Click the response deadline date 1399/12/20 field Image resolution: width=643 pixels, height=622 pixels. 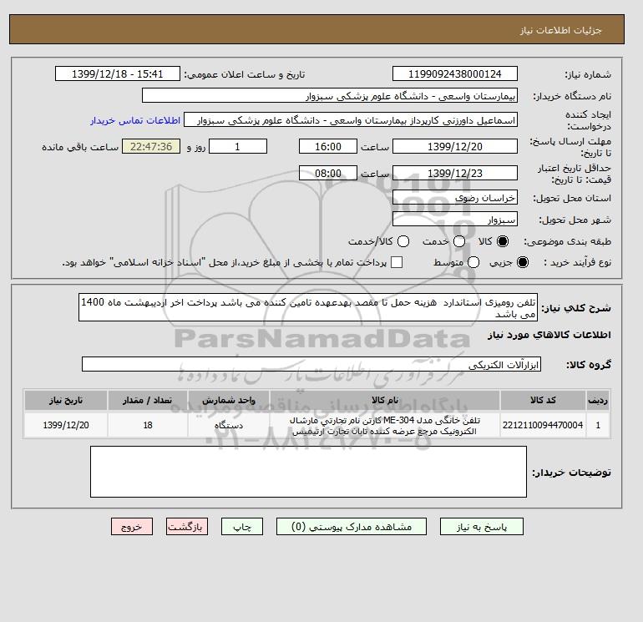click(x=455, y=146)
